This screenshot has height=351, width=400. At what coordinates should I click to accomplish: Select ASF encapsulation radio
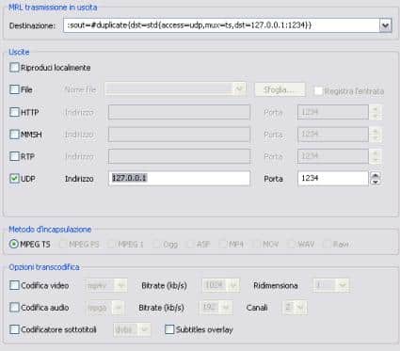190,244
